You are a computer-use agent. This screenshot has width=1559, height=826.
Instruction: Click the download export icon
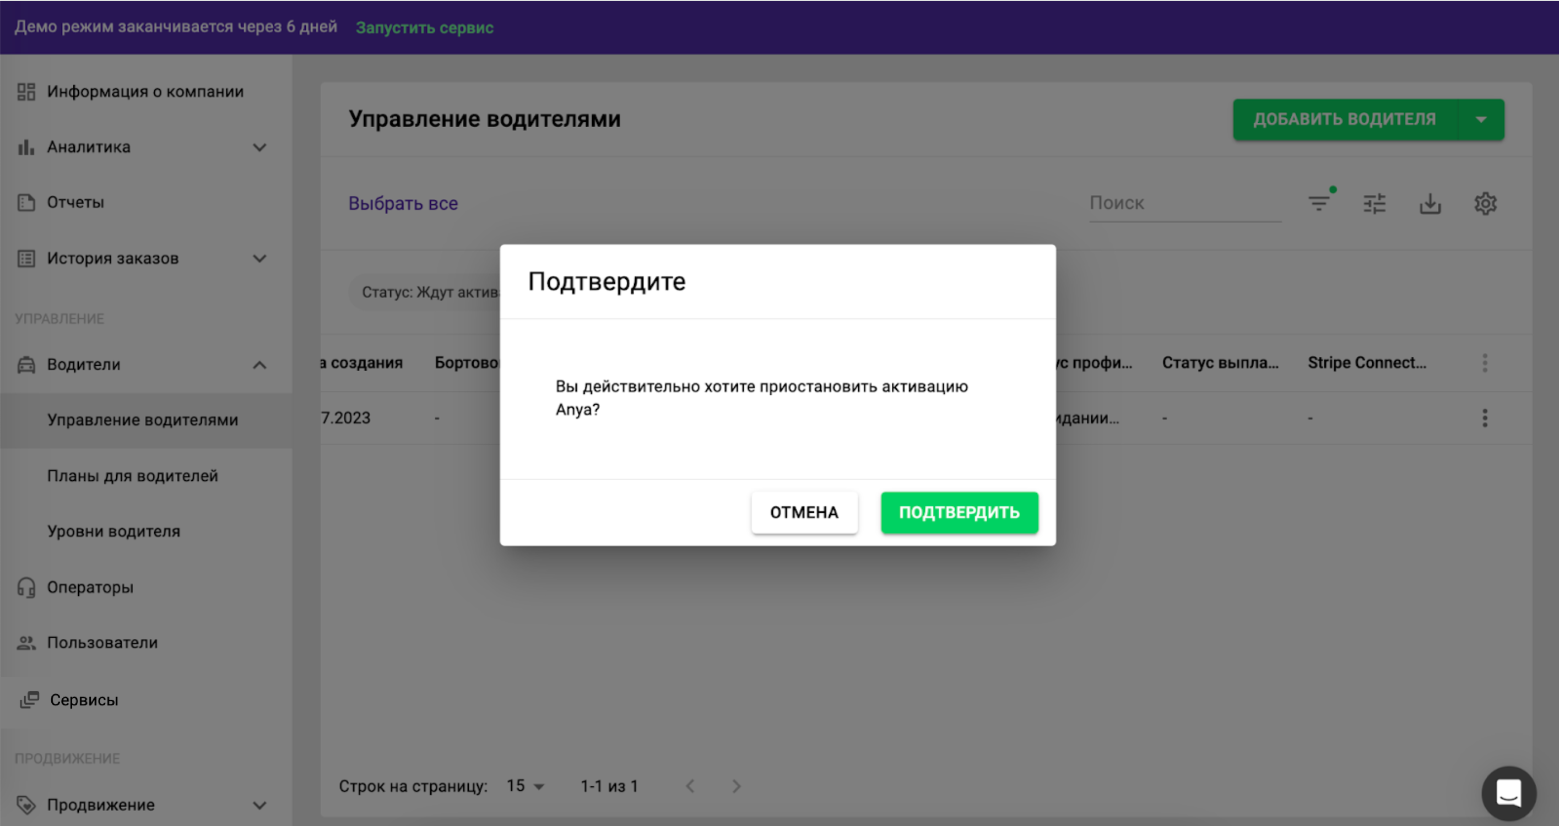[x=1430, y=203]
